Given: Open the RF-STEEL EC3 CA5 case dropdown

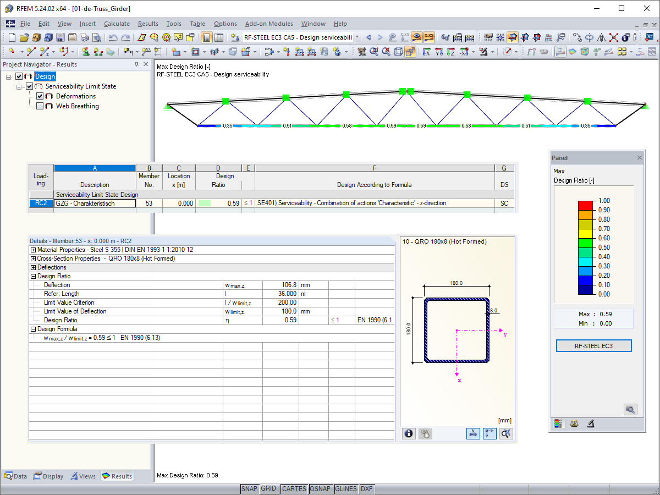Looking at the screenshot, I should [x=356, y=37].
